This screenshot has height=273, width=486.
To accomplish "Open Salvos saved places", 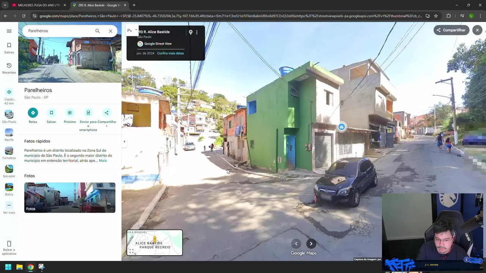I will point(9,48).
